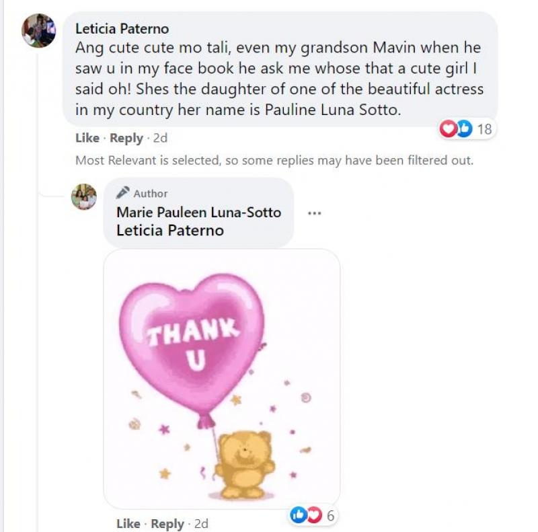The height and width of the screenshot is (532, 538).
Task: Toggle Like on the Thank U reply
Action: point(128,524)
